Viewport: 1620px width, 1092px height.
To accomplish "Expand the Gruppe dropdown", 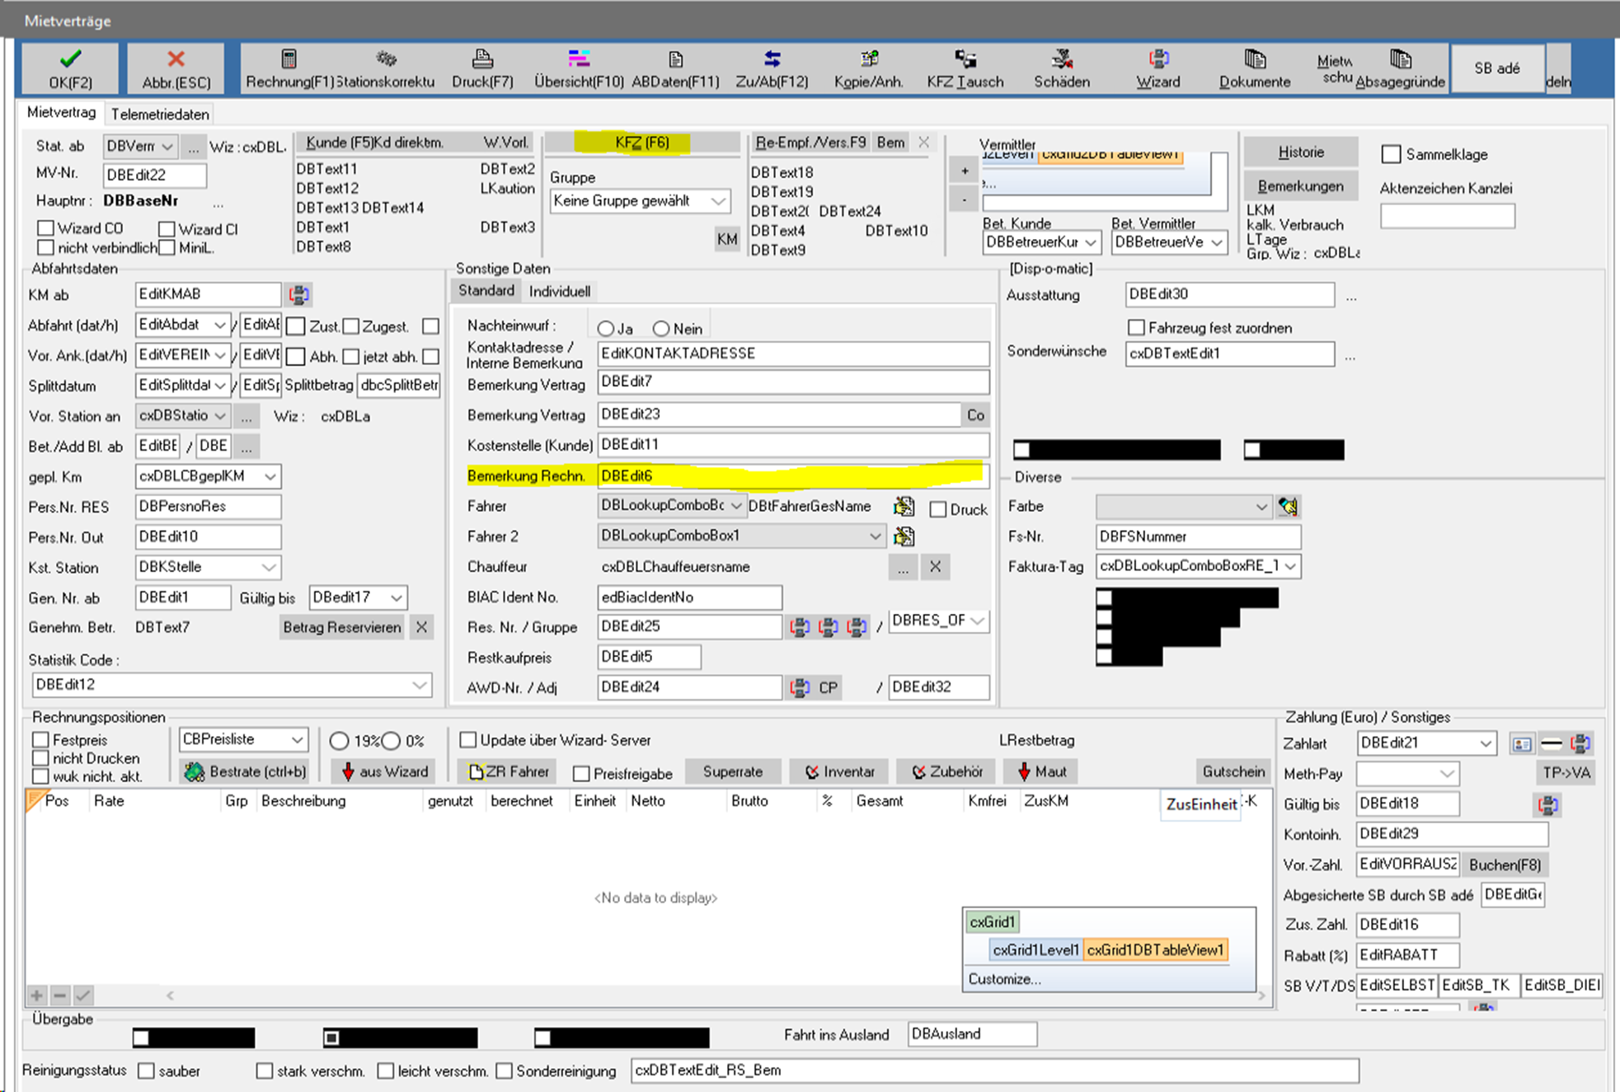I will tap(718, 201).
